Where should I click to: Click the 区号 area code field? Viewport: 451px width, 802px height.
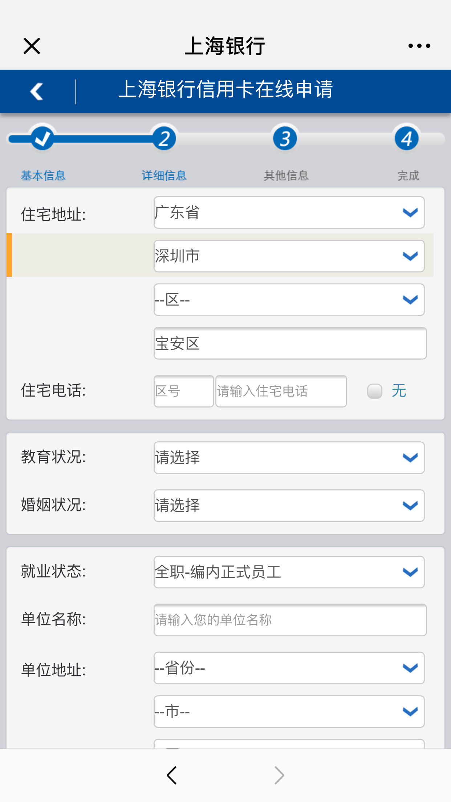click(184, 391)
